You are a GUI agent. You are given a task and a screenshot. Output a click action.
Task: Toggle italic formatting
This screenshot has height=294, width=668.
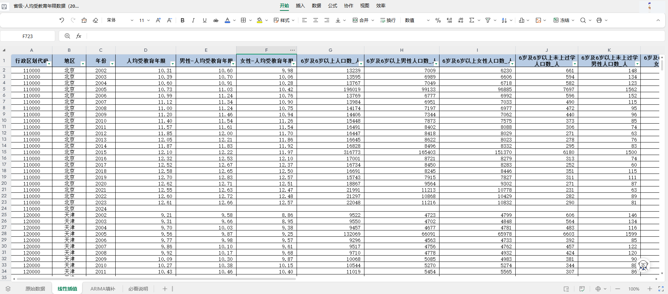click(x=193, y=20)
